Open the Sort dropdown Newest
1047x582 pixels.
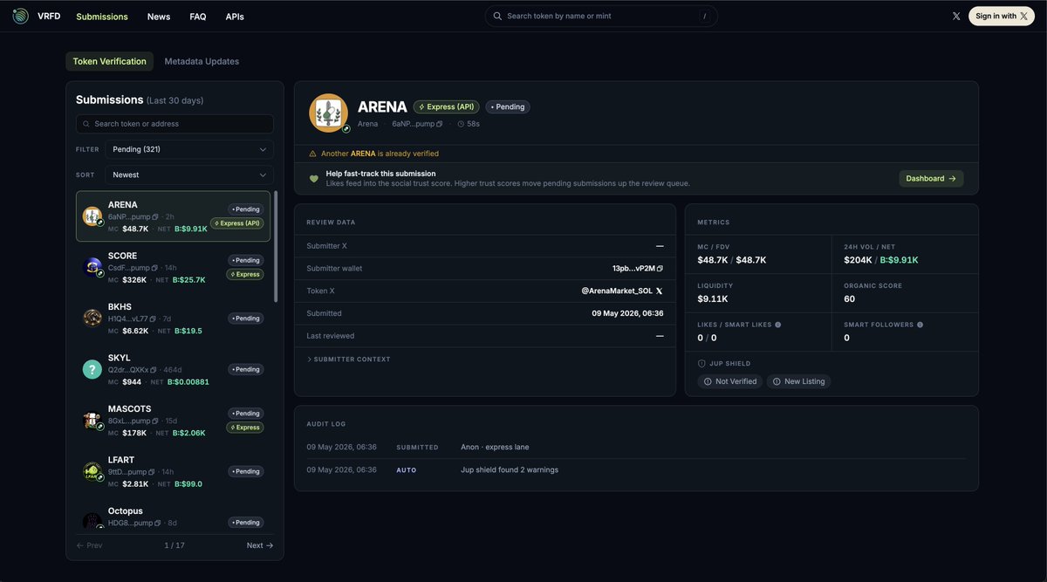tap(189, 175)
